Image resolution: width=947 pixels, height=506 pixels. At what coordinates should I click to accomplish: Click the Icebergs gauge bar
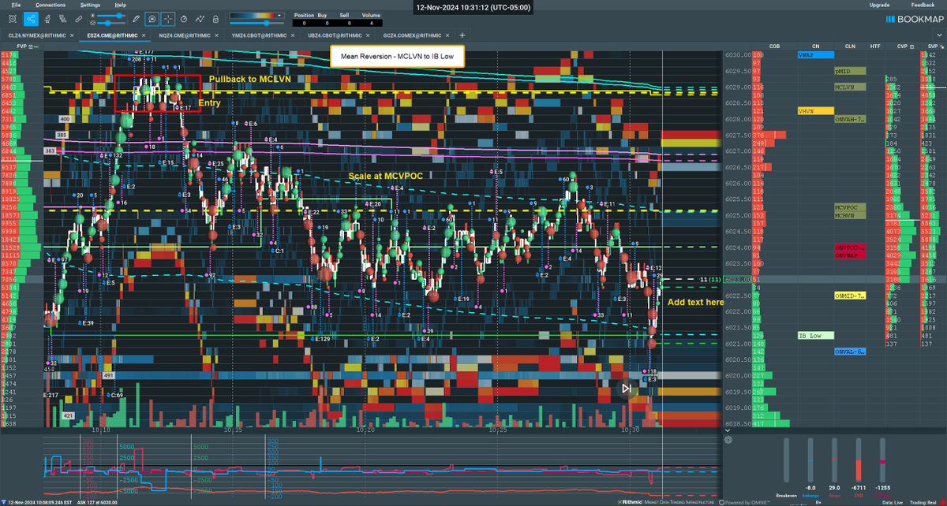click(x=810, y=459)
